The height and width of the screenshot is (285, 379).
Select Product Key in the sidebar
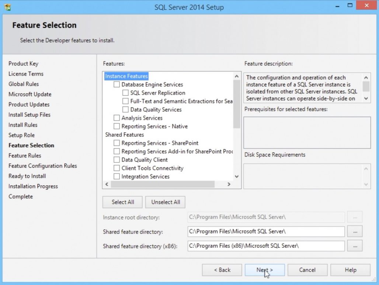click(x=23, y=63)
